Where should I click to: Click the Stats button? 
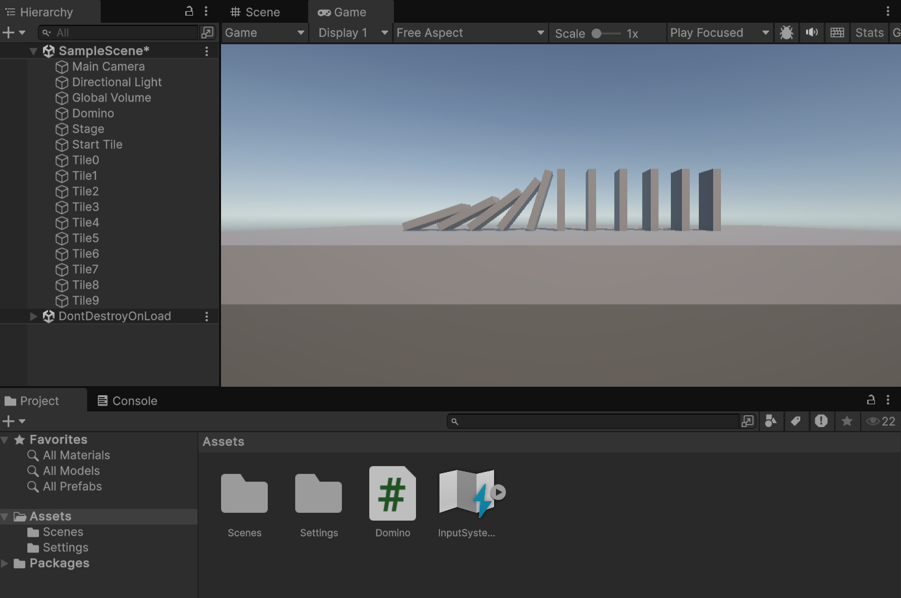[x=869, y=32]
